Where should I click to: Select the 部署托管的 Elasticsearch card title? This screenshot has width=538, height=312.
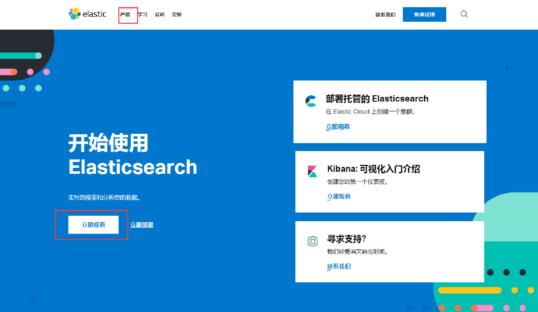click(377, 99)
